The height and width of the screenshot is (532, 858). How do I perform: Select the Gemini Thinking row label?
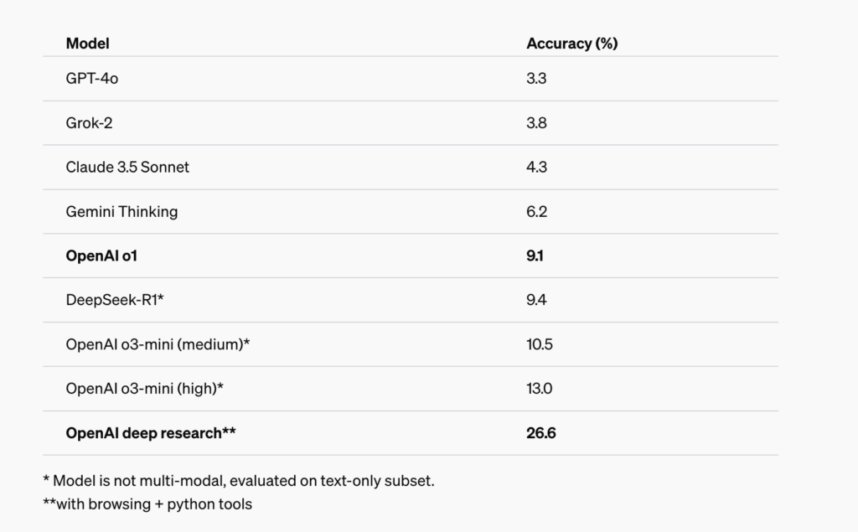click(x=121, y=212)
